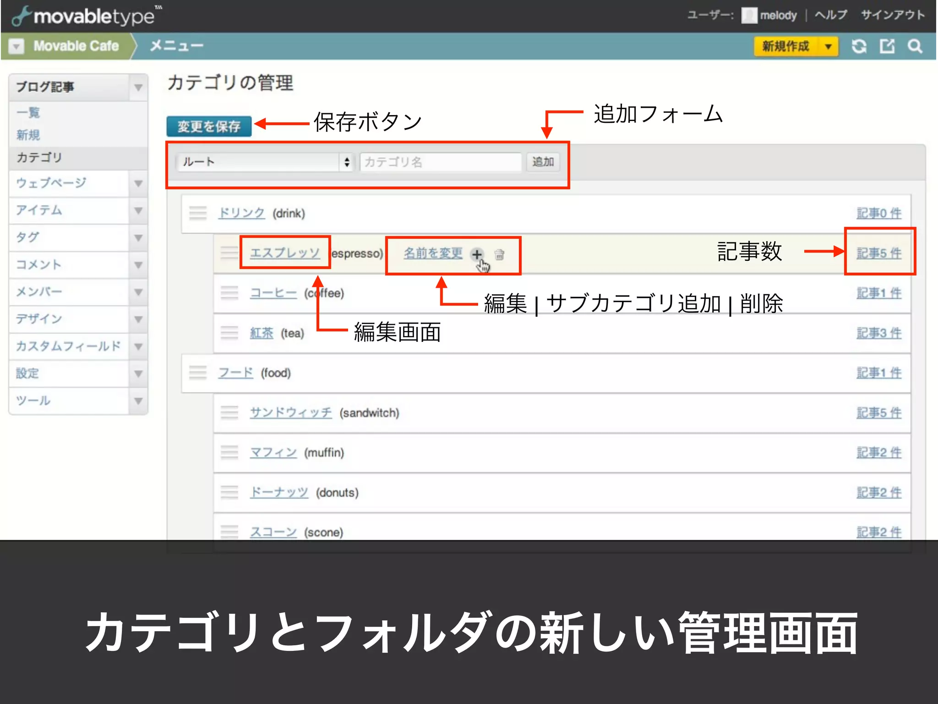The image size is (938, 704).
Task: Open the エスプレッソ category link
Action: click(284, 253)
